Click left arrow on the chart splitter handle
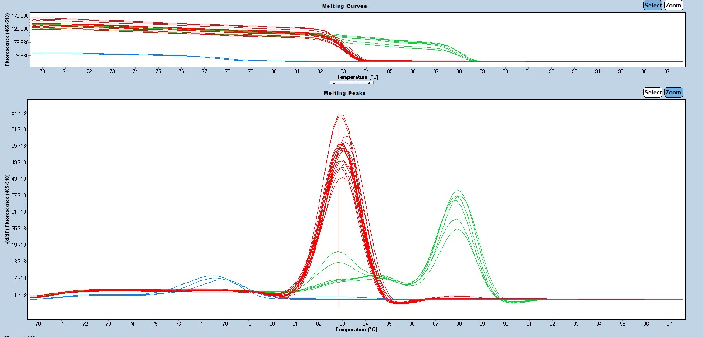This screenshot has width=703, height=337. (x=334, y=83)
